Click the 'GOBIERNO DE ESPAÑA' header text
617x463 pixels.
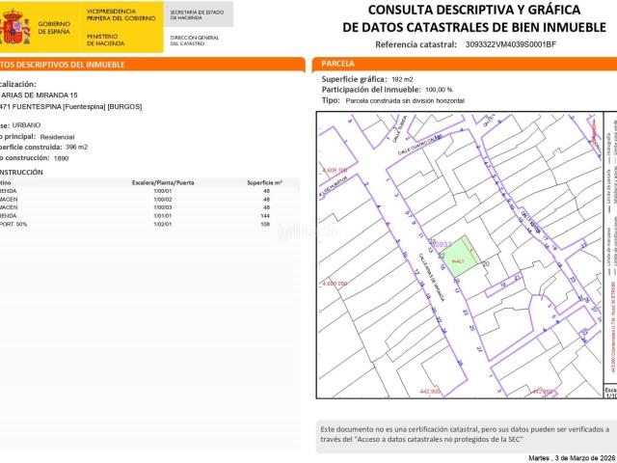54,28
